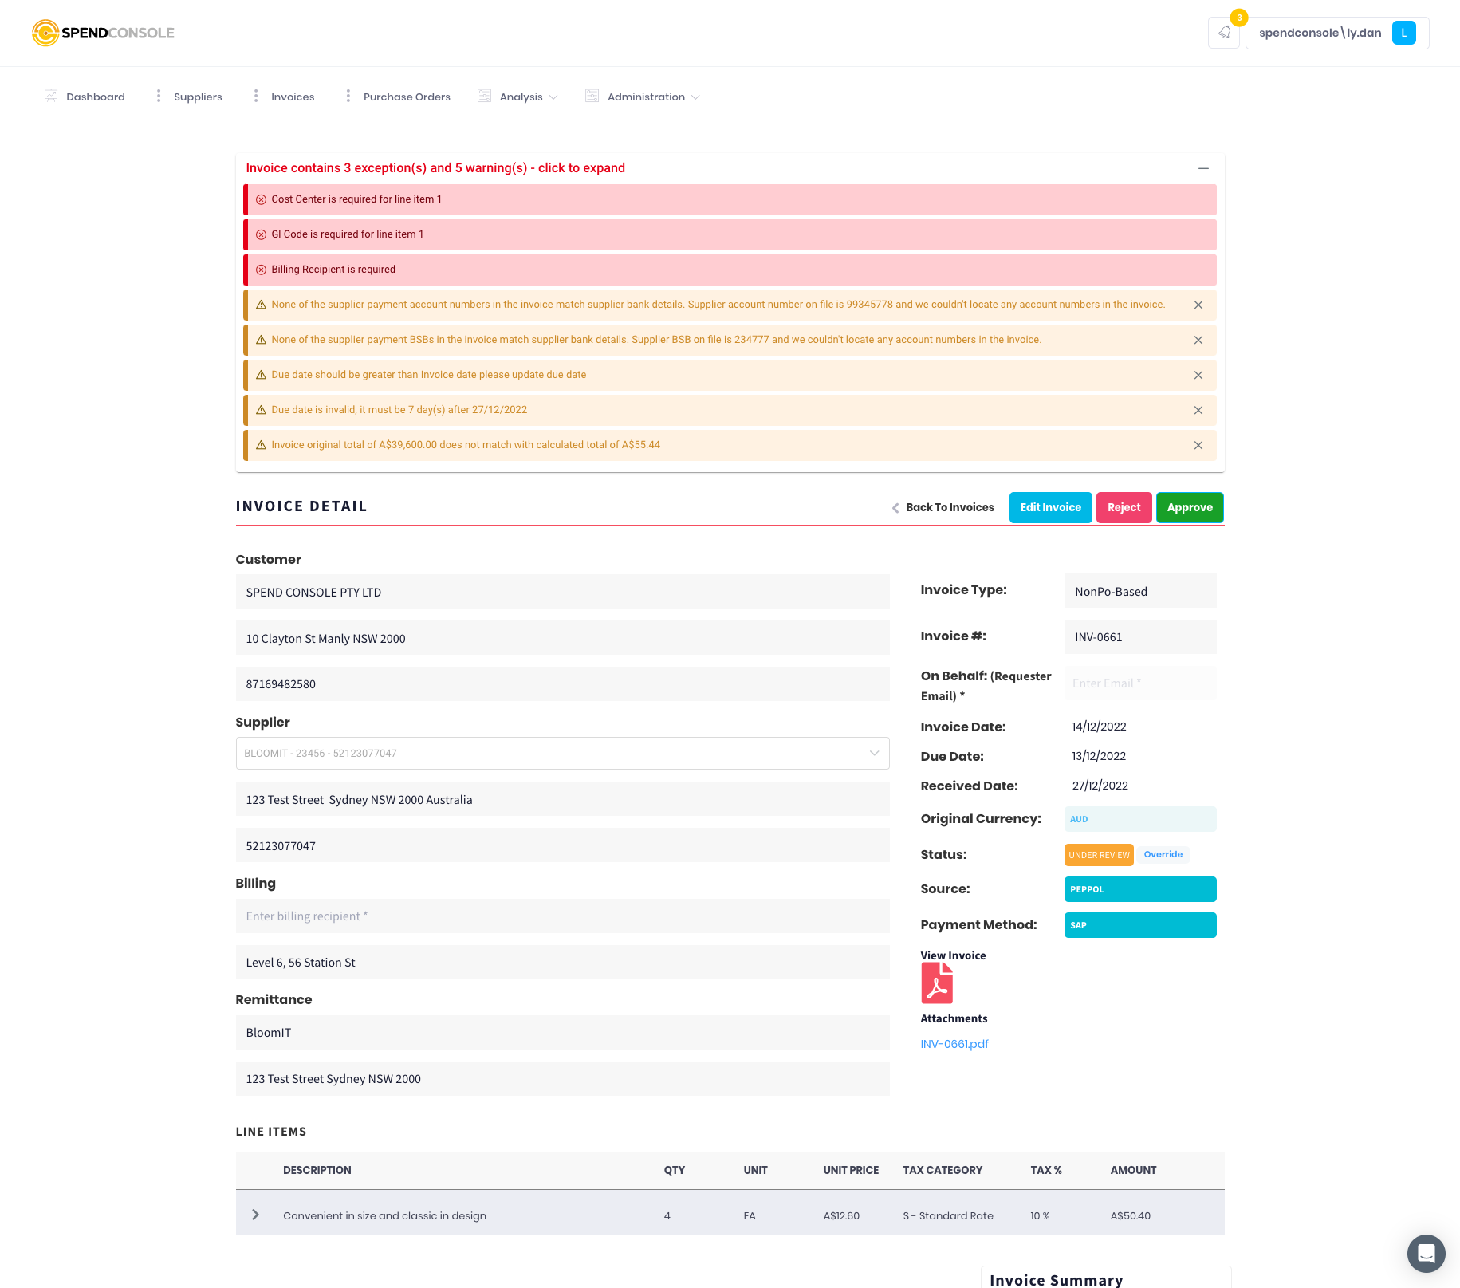Collapse the exceptions and warnings banner
This screenshot has width=1460, height=1288.
1203,168
